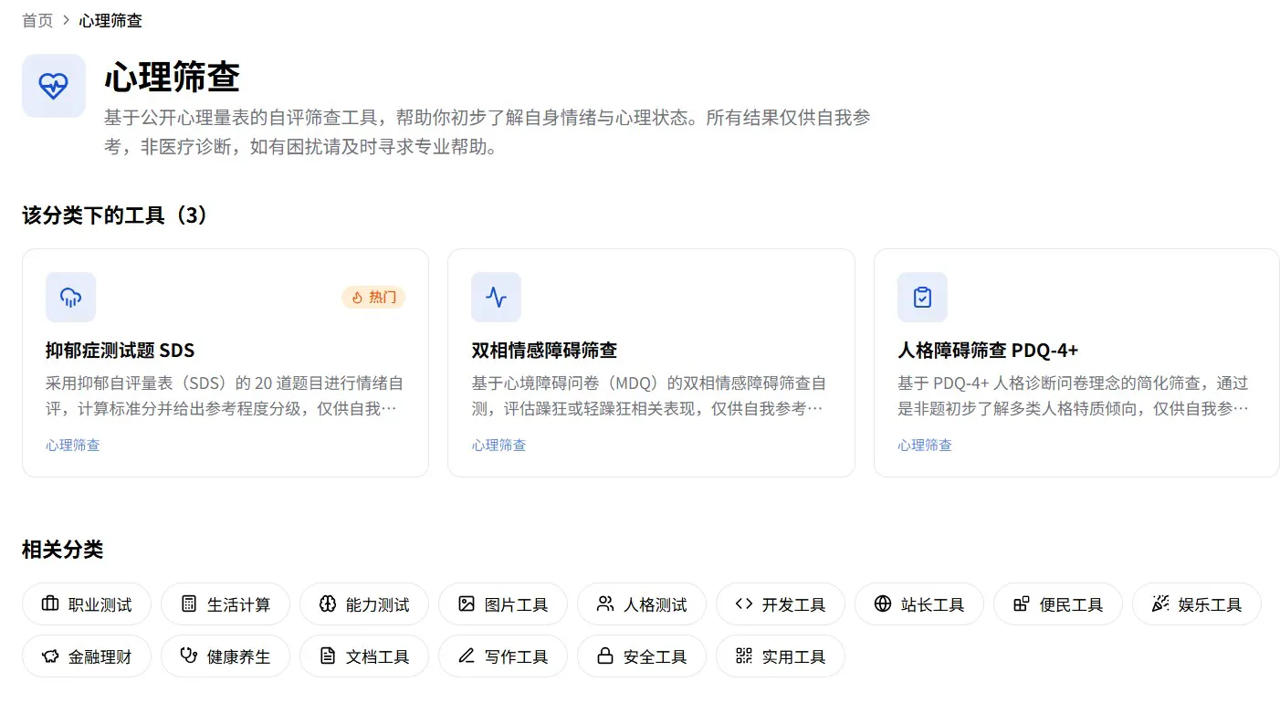Select the 写作工具 category label
Screen dimensions: 1280x703
coord(517,656)
